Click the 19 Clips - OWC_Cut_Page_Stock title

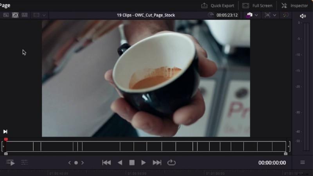(x=146, y=15)
